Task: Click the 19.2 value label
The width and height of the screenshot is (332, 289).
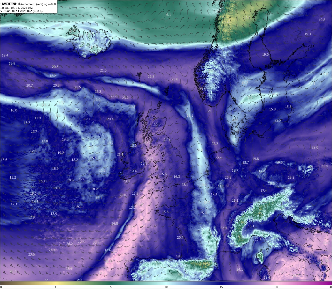Action: click(61, 153)
